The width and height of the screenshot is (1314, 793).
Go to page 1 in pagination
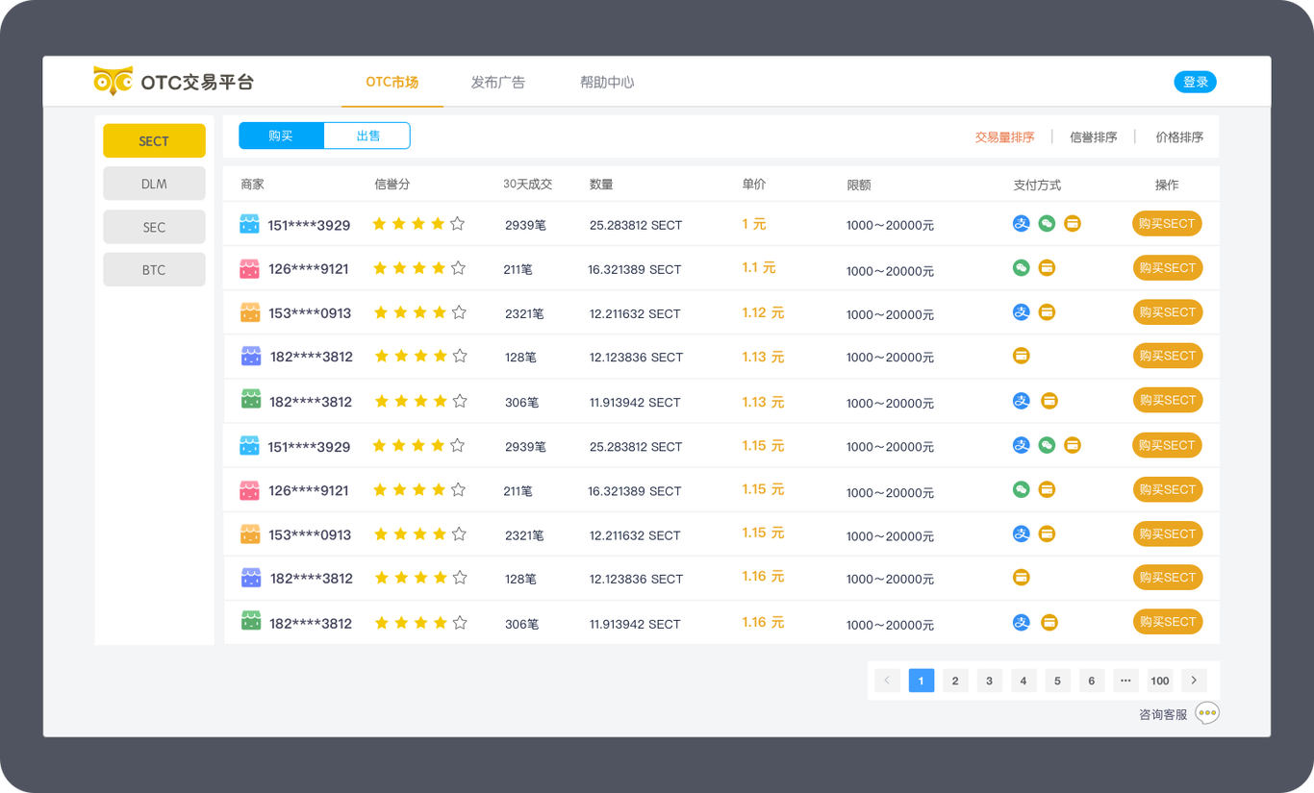921,681
